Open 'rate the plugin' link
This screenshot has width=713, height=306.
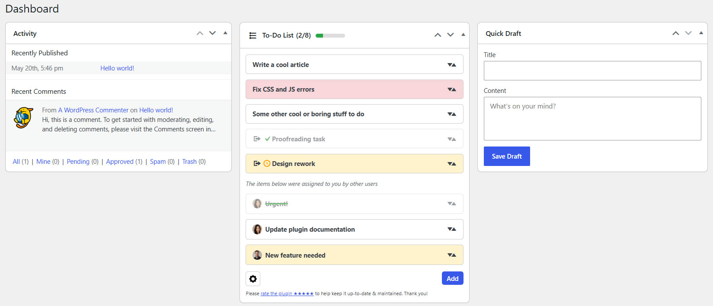pyautogui.click(x=287, y=293)
